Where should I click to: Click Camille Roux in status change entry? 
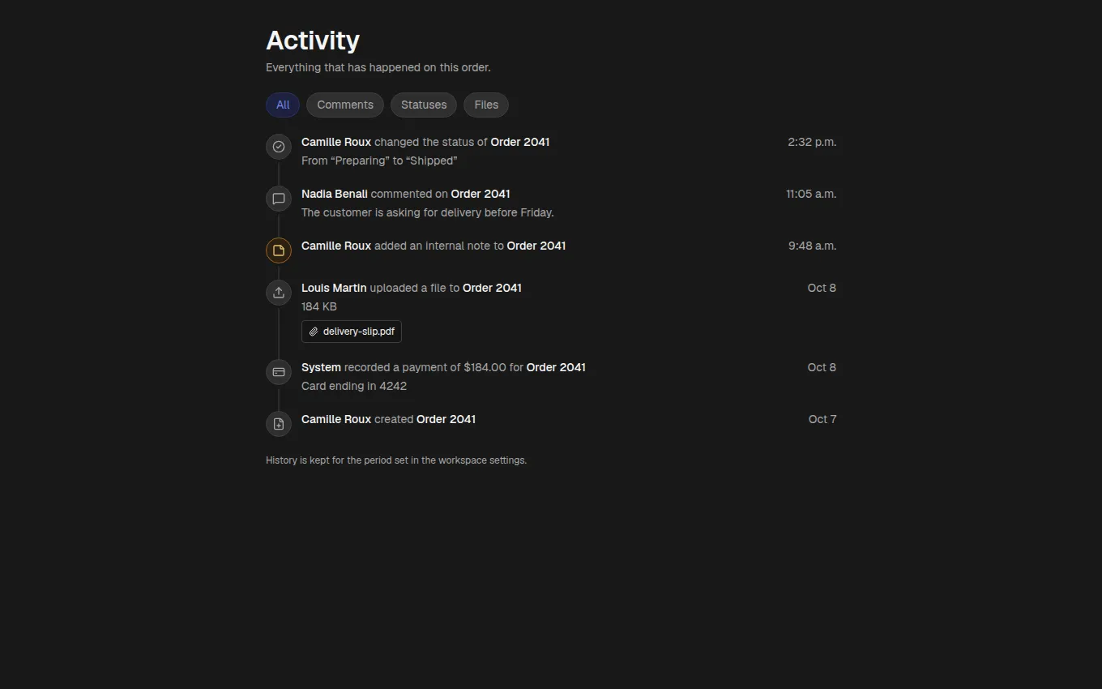[x=336, y=142]
